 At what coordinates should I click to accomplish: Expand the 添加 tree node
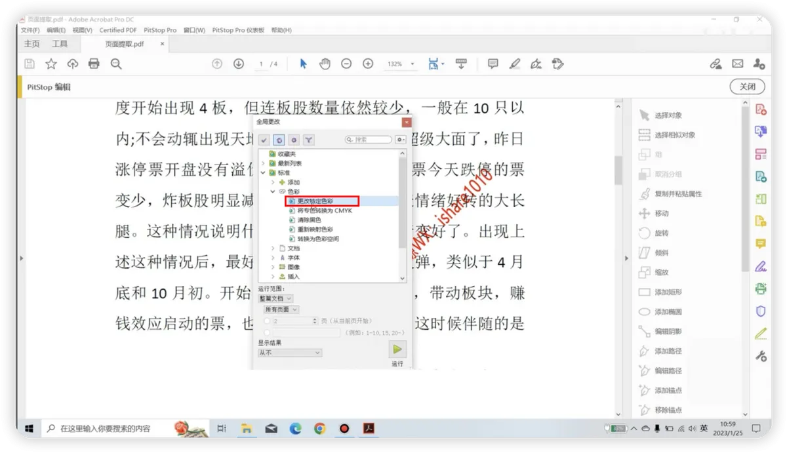tap(273, 182)
